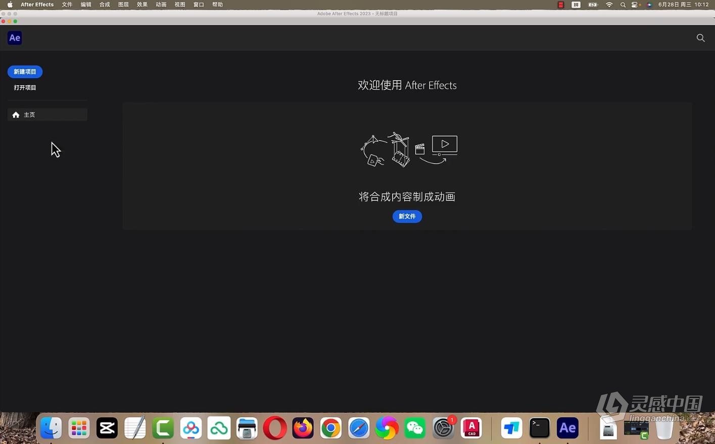Open the minimized Camtasia window in Dock
Screen dimensions: 715x444
[636, 429]
